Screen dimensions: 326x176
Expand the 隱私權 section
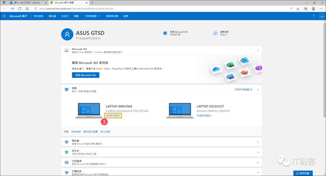click(258, 142)
